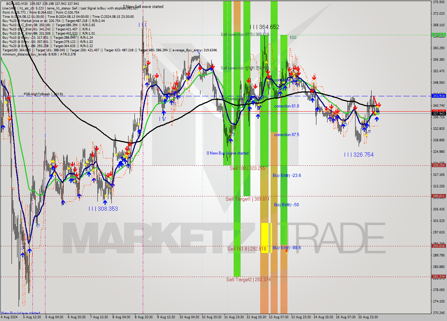The width and height of the screenshot is (447, 321).
Task: Click the '13 Aug 07:30' time label
Action: pos(279,317)
